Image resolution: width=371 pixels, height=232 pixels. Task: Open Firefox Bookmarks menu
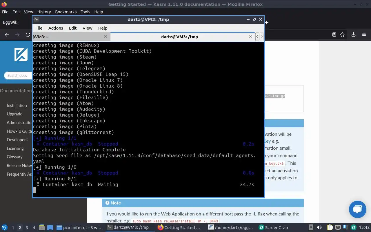point(66,12)
